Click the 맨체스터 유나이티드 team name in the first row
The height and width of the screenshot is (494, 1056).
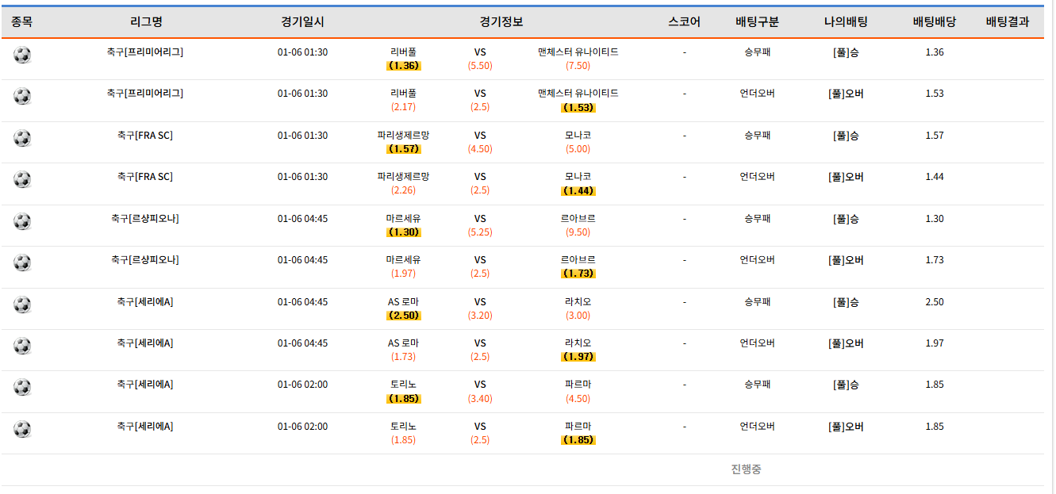pos(578,52)
